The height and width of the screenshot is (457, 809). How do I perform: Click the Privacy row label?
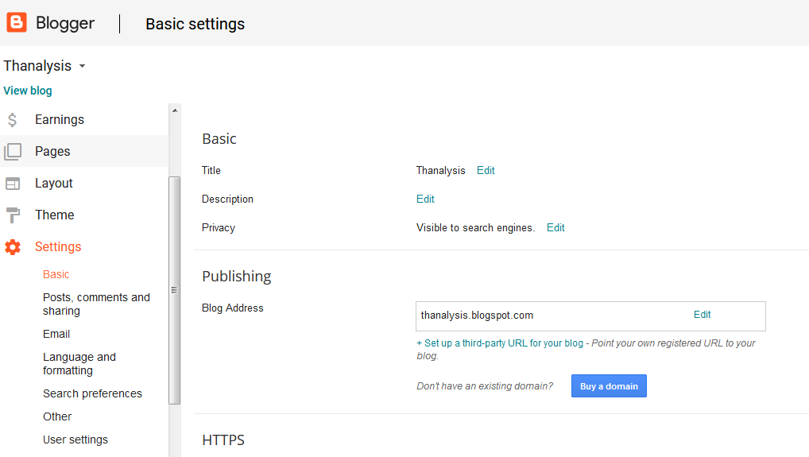click(x=219, y=228)
